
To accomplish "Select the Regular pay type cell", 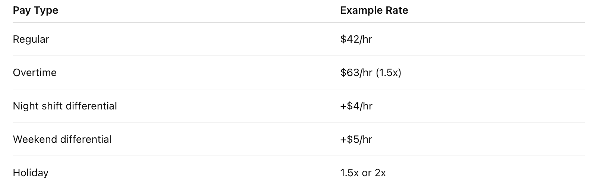I will pos(31,39).
